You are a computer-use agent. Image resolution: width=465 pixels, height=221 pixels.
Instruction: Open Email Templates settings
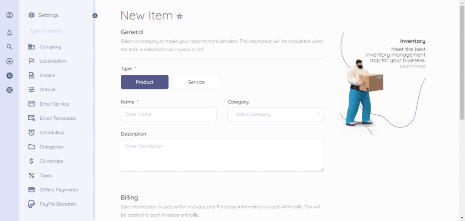coord(57,118)
